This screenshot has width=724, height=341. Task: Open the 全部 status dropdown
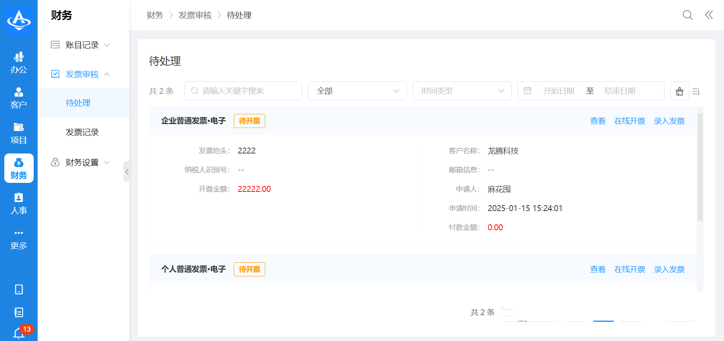click(357, 91)
